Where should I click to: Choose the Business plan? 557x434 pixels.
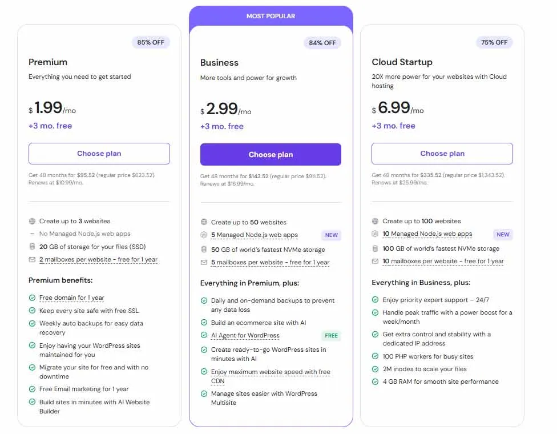pyautogui.click(x=271, y=154)
